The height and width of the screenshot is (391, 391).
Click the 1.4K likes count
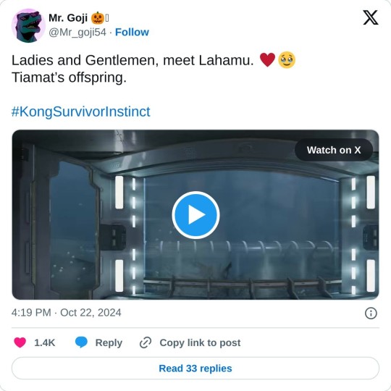(x=45, y=342)
